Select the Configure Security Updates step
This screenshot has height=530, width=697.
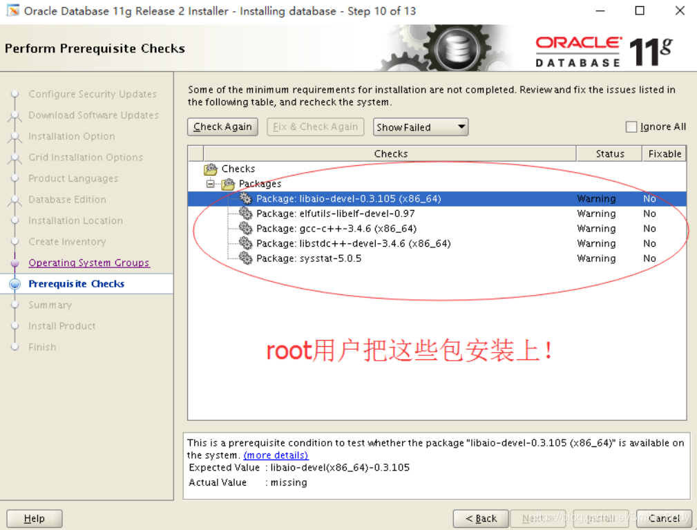tap(93, 94)
